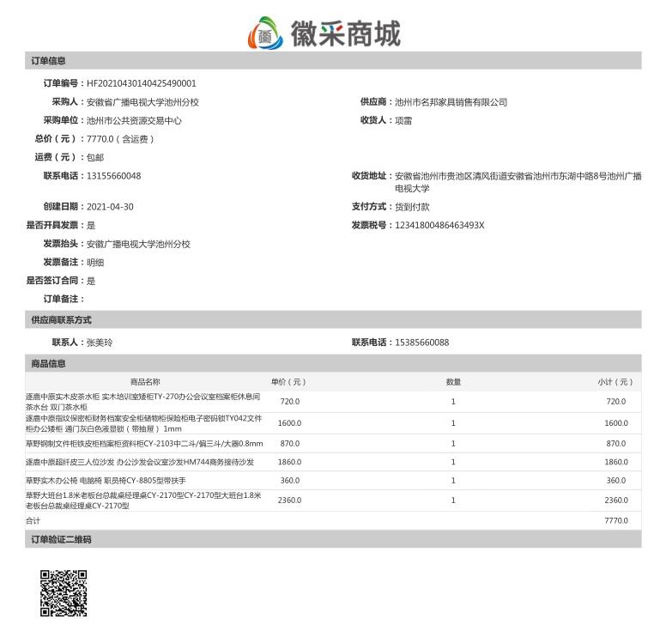Click the 单价（元） column header
The height and width of the screenshot is (625, 654).
click(288, 382)
